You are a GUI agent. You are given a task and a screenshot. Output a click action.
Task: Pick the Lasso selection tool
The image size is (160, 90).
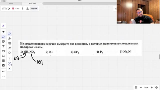9,53
